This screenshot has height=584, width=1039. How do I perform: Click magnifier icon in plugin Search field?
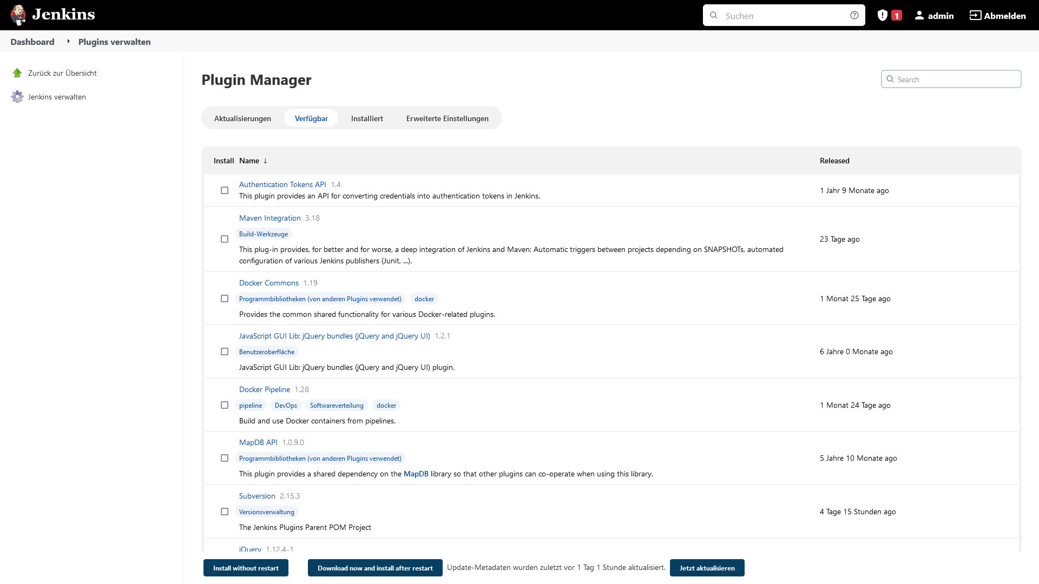pyautogui.click(x=890, y=79)
